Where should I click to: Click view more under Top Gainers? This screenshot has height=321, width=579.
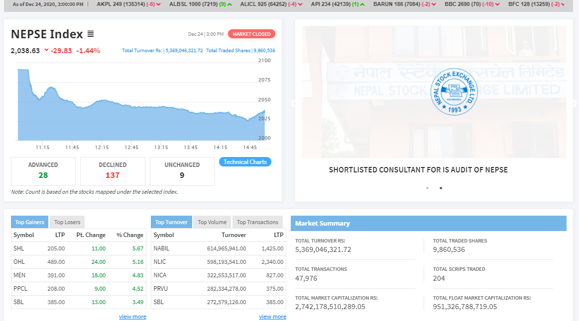pos(132,317)
